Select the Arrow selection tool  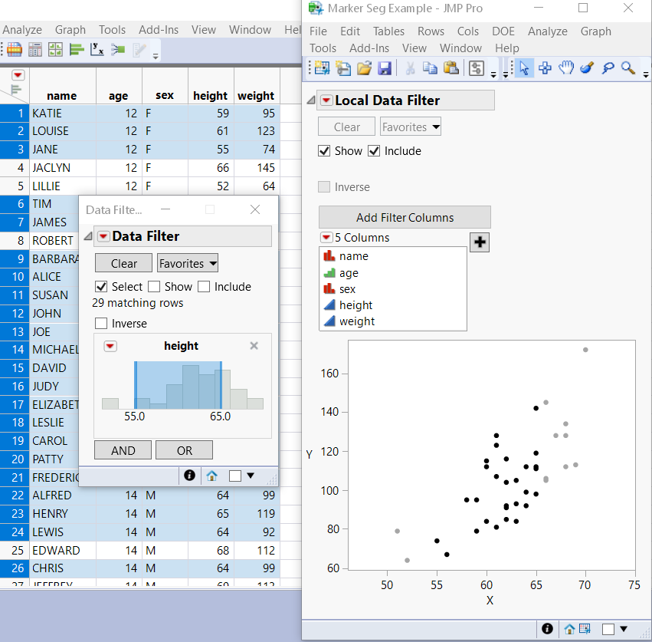523,67
